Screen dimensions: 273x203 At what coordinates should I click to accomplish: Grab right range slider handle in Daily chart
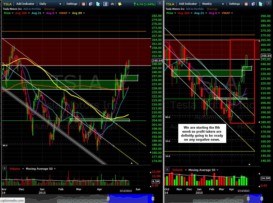[x=153, y=198]
